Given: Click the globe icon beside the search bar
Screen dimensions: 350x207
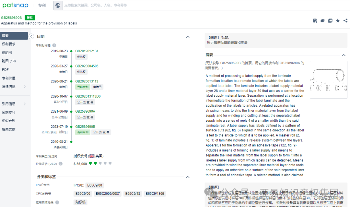Looking at the screenshot, I should pyautogui.click(x=57, y=5).
